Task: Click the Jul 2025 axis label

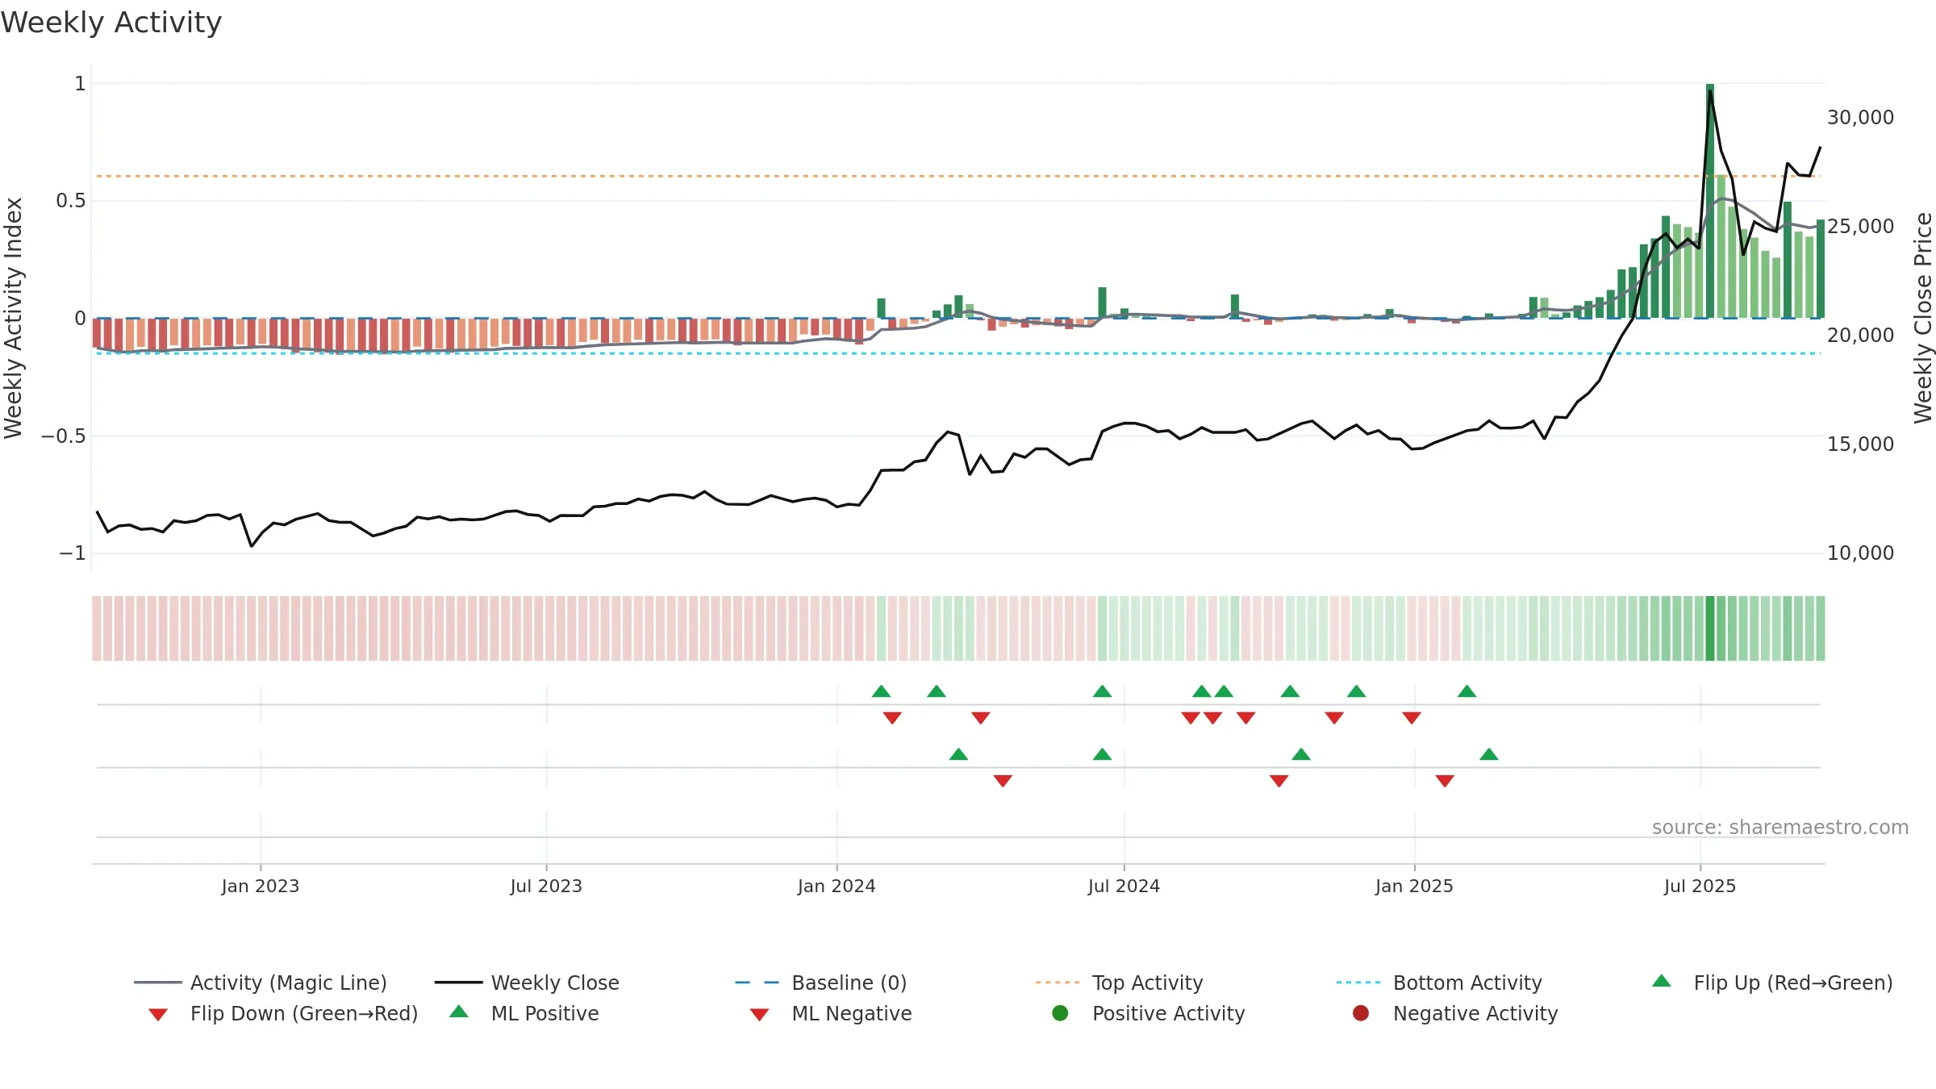Action: [1700, 887]
